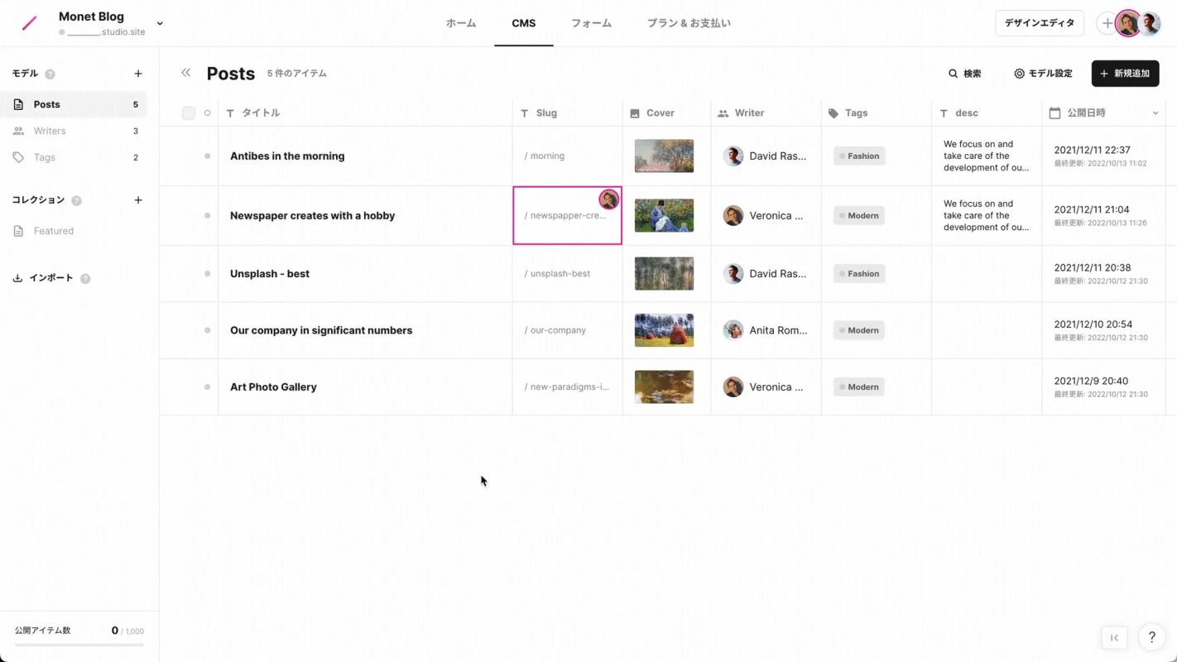Viewport: 1177px width, 662px height.
Task: Switch to the ホーム tab
Action: click(461, 23)
